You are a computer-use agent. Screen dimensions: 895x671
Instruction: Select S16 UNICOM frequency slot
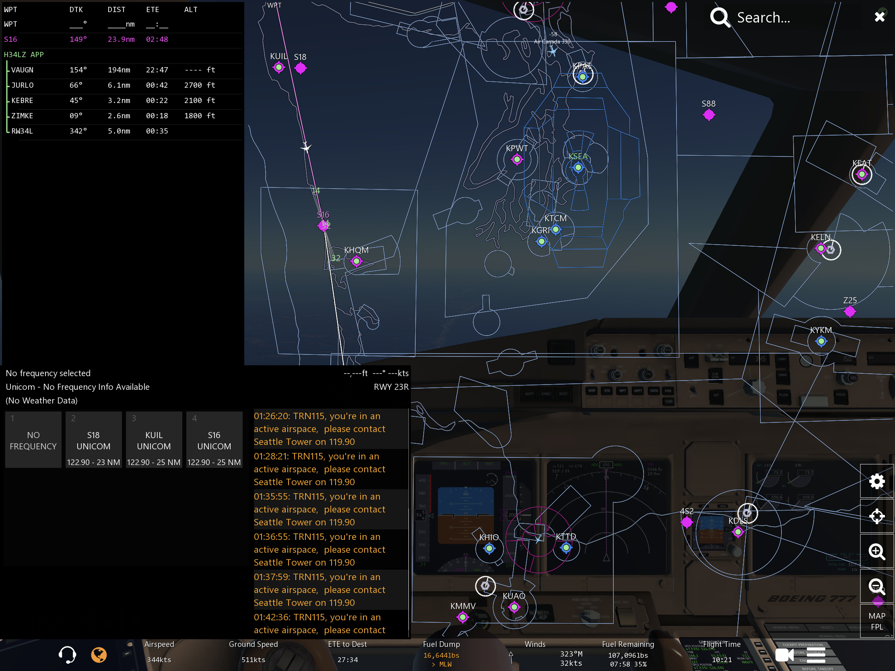[x=214, y=440]
